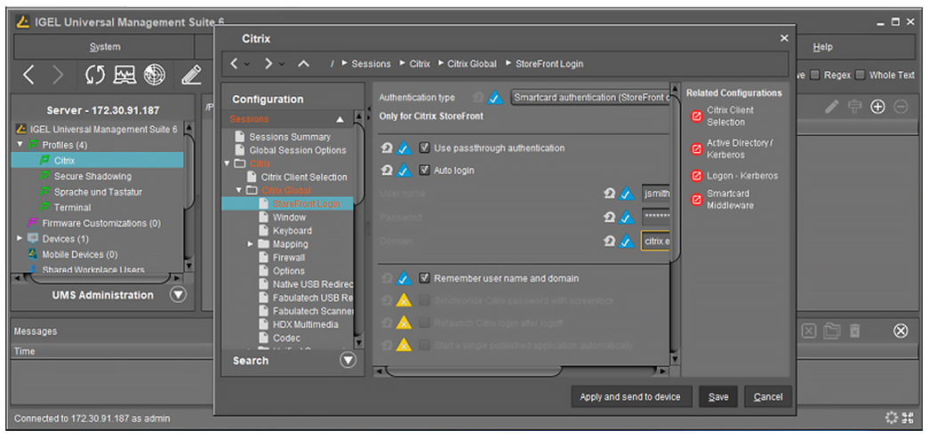Click the circled X in Messages panel
This screenshot has width=929, height=438.
click(x=901, y=330)
